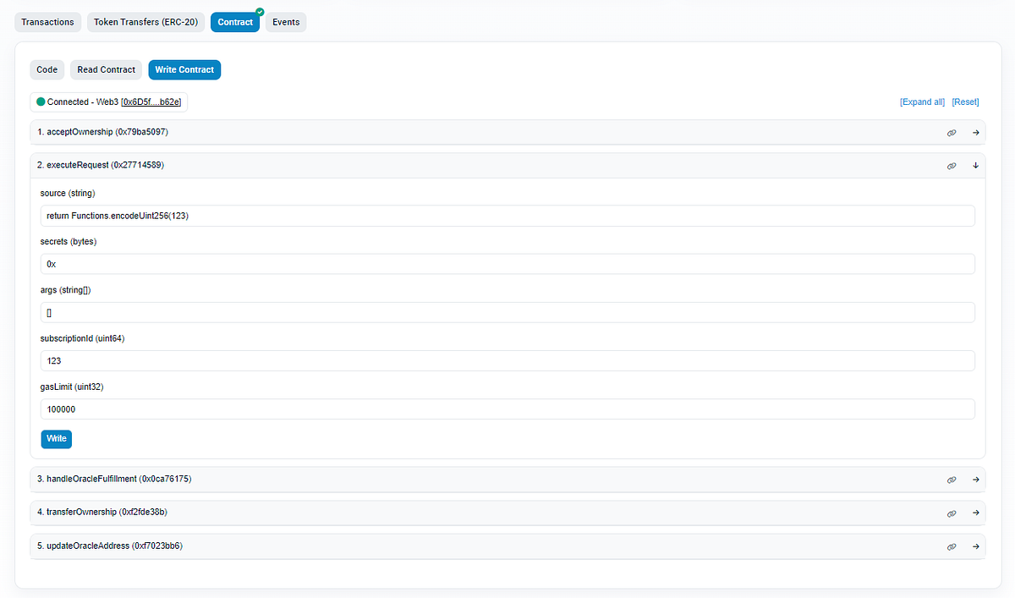This screenshot has height=598, width=1015.
Task: Collapse executeRequest using the downward arrow icon
Action: pos(975,165)
